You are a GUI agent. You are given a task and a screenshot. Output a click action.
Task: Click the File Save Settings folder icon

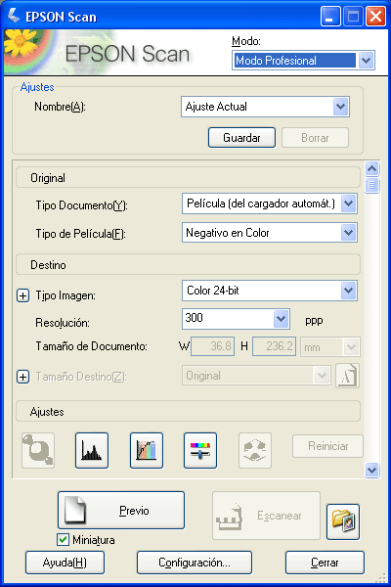(343, 521)
